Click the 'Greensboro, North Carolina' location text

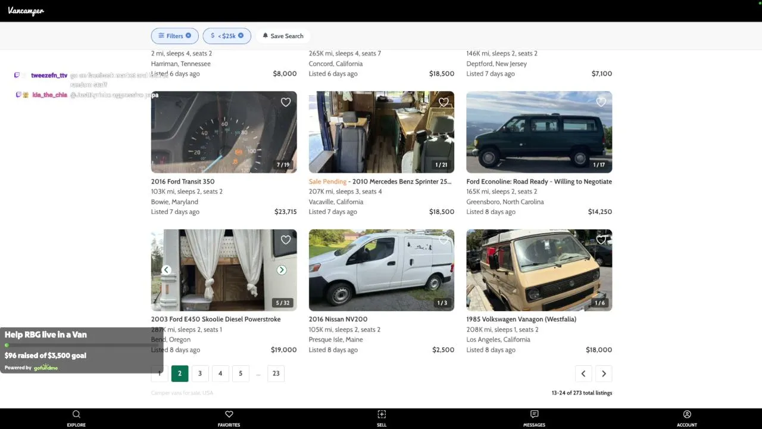click(x=505, y=202)
